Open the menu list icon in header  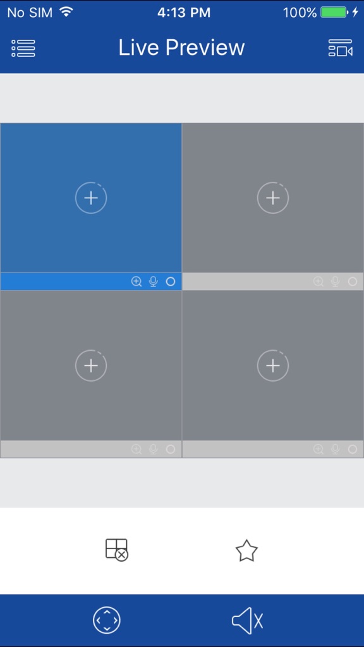pyautogui.click(x=23, y=48)
